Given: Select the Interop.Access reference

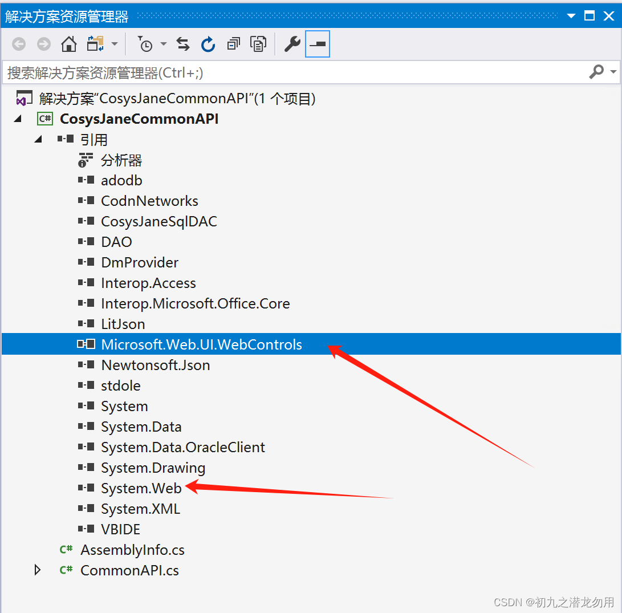Looking at the screenshot, I should [148, 283].
